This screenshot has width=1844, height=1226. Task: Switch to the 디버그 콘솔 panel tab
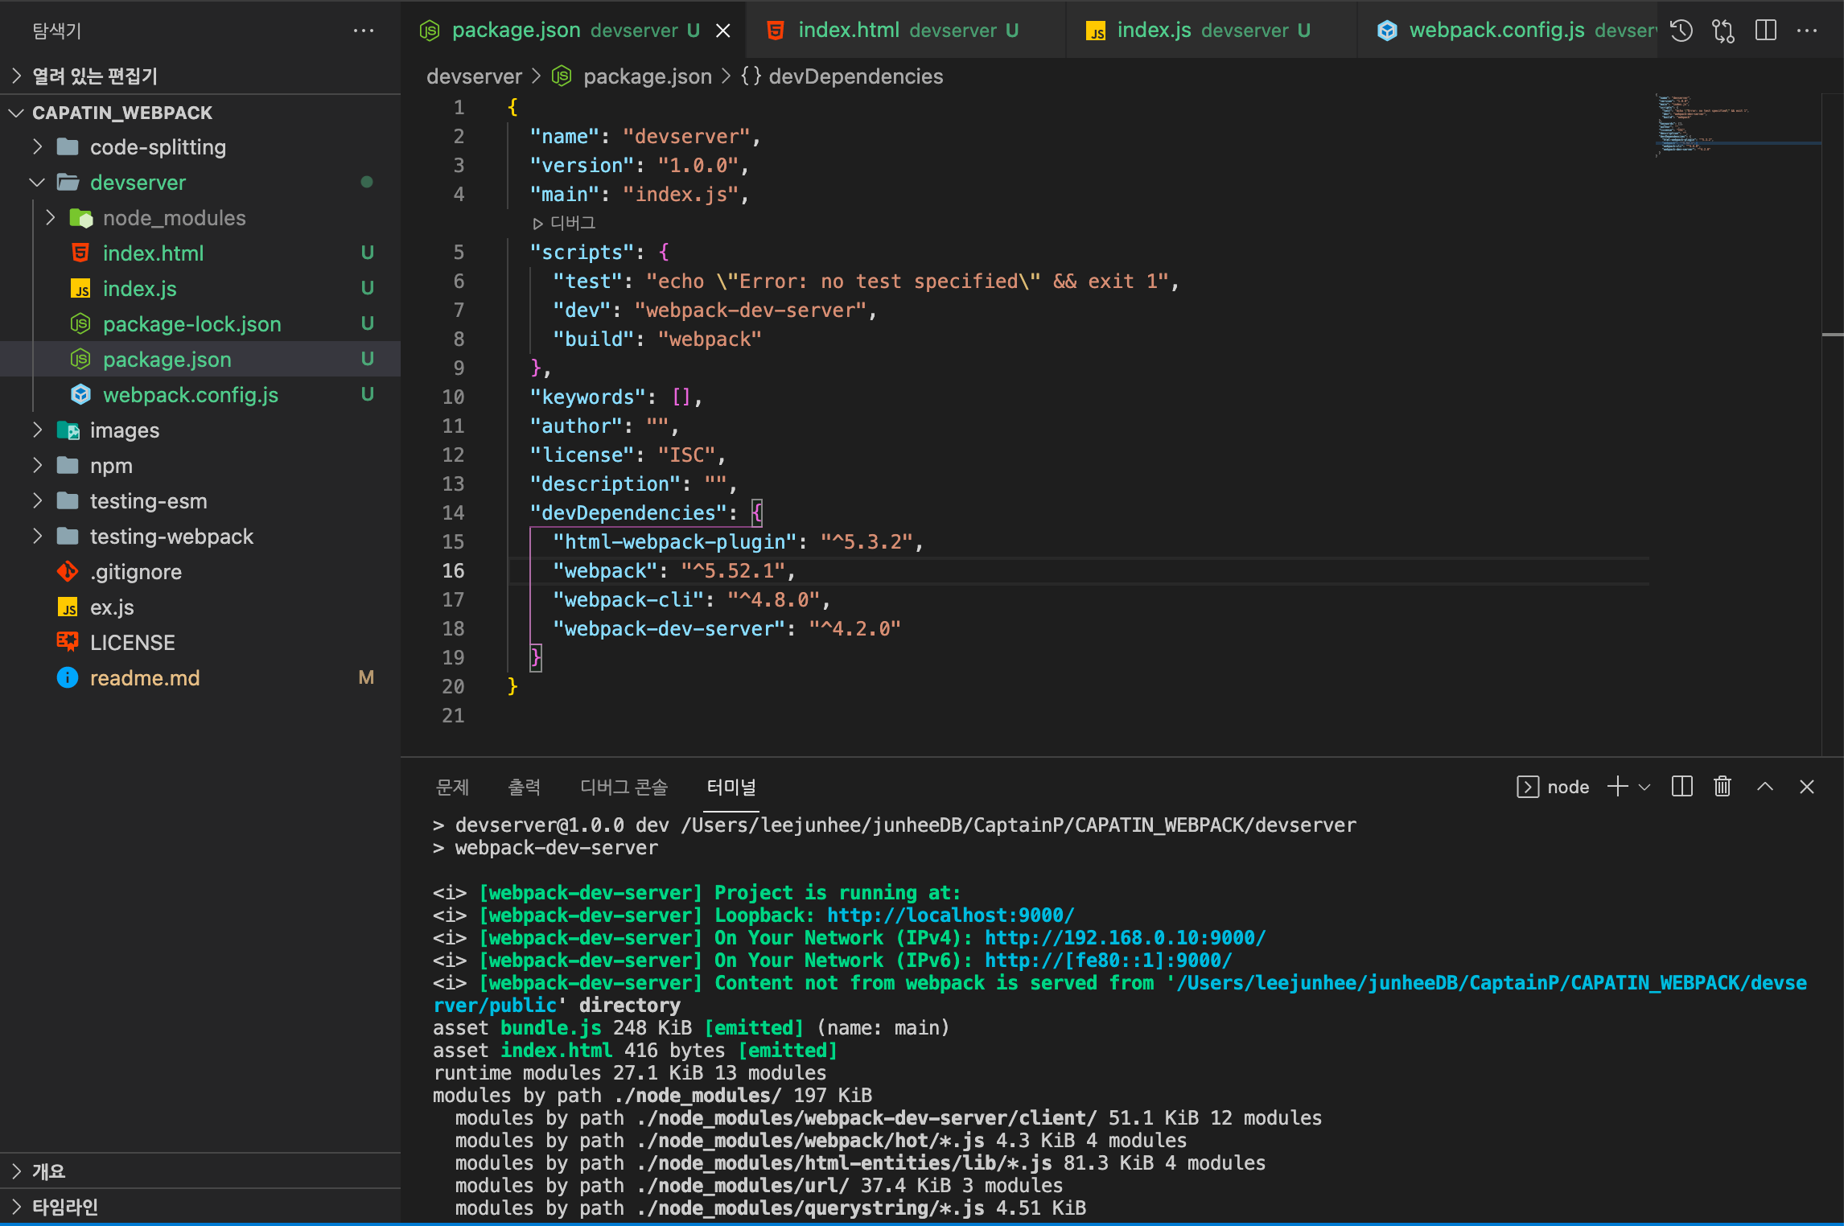click(x=624, y=787)
